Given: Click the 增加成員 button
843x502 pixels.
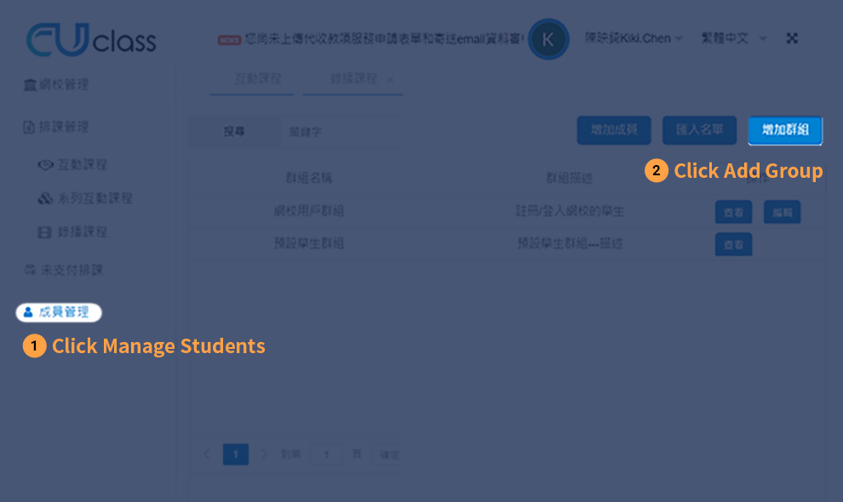Looking at the screenshot, I should 614,130.
